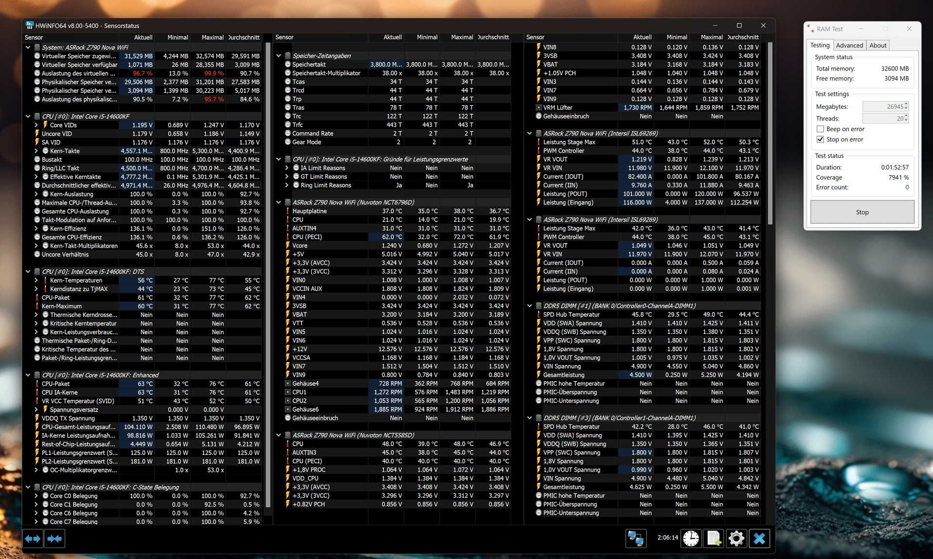Collapse the System: ASRock Z790 Nova WiFi group
The image size is (933, 559).
point(28,47)
